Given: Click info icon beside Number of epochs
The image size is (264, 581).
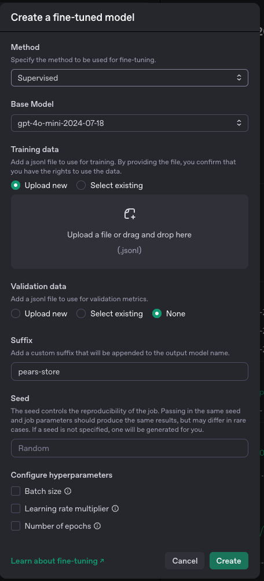Looking at the screenshot, I should pyautogui.click(x=97, y=526).
